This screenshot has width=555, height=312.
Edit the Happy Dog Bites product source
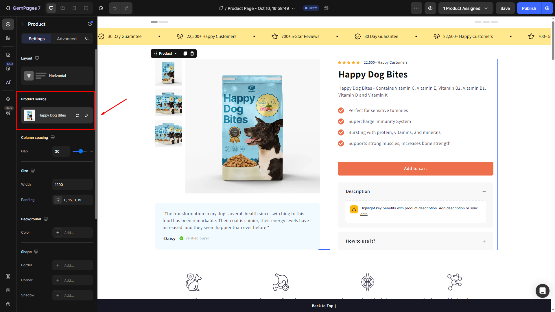coord(87,115)
